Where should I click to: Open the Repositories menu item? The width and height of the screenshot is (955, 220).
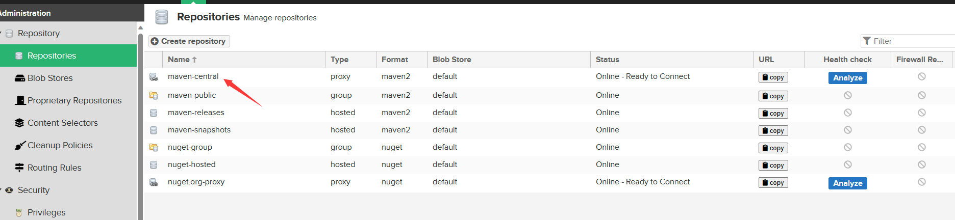pyautogui.click(x=52, y=56)
